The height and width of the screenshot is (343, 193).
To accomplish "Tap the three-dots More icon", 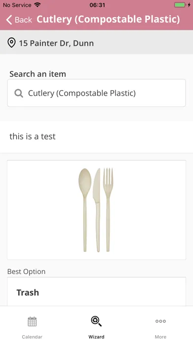I will click(x=161, y=321).
